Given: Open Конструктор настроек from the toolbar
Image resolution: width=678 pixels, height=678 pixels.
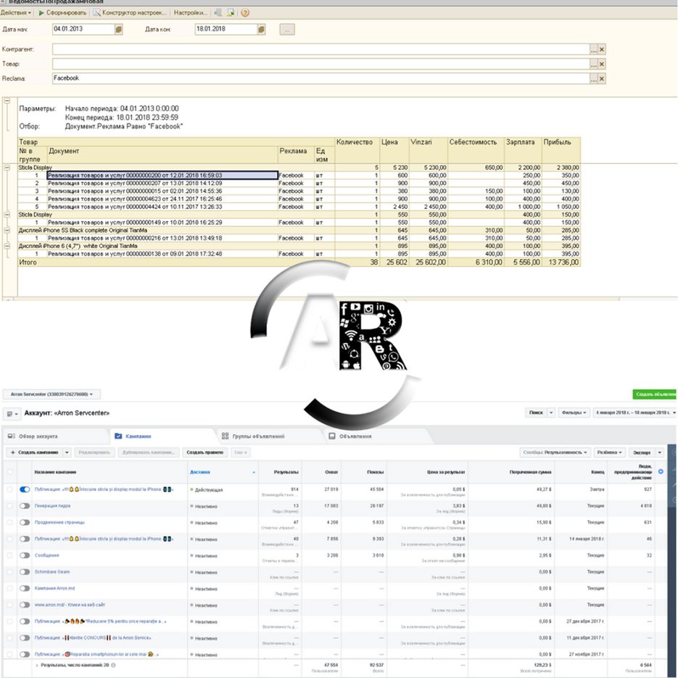Looking at the screenshot, I should [x=130, y=13].
